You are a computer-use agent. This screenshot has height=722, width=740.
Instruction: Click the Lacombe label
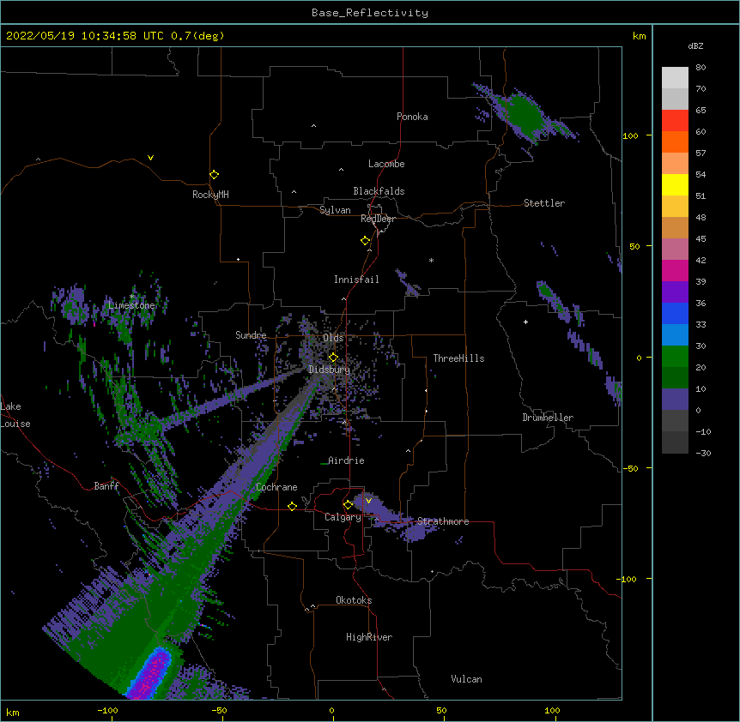point(386,164)
